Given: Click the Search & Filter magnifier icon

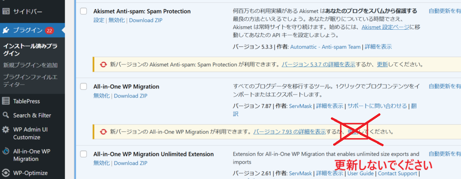Looking at the screenshot, I should click(6, 115).
